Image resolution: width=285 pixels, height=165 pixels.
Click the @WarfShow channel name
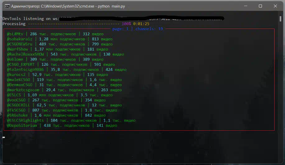coord(17,49)
